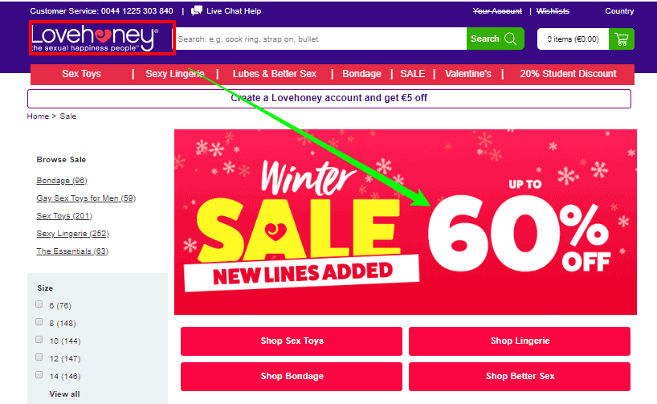657x404 pixels.
Task: Click the Home breadcrumb link
Action: click(x=38, y=116)
